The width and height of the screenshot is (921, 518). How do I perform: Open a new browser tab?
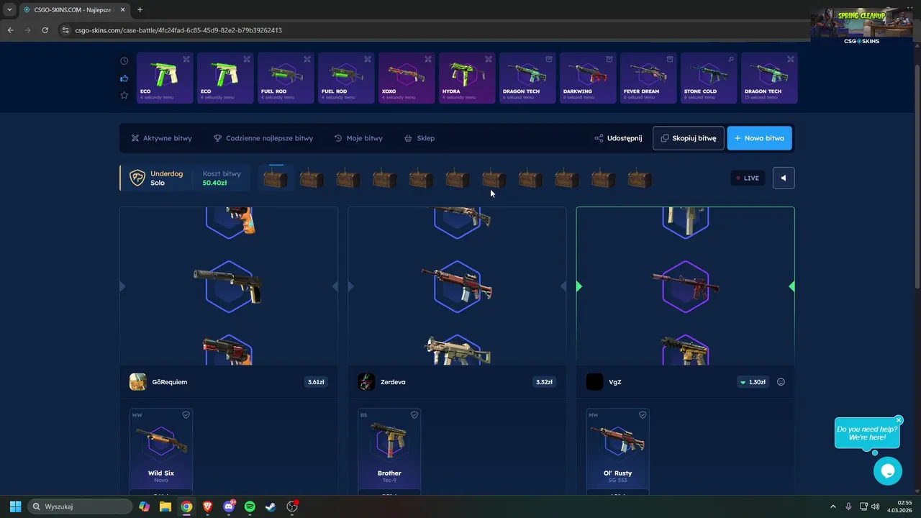pyautogui.click(x=140, y=10)
